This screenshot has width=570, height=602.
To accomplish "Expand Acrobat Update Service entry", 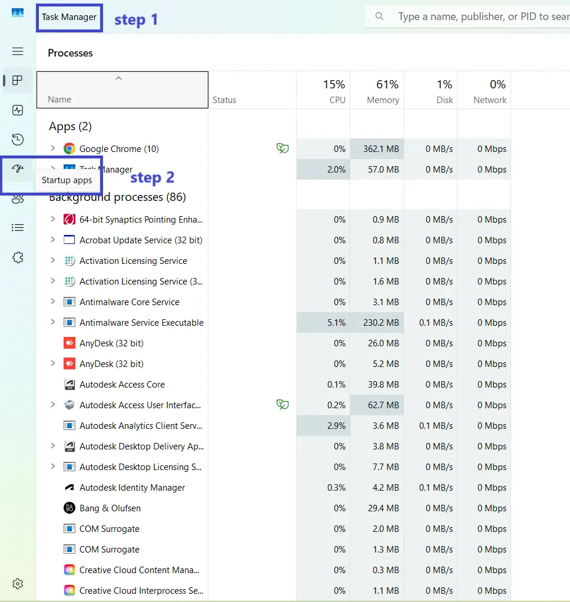I will (52, 240).
